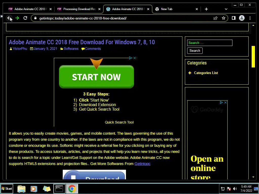Click the volume speaker tray icon

235,189
